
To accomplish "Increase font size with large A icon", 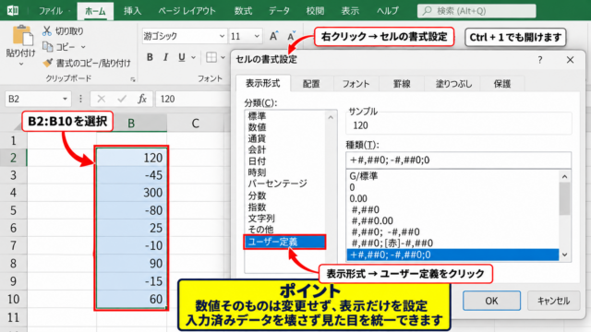I will 273,36.
